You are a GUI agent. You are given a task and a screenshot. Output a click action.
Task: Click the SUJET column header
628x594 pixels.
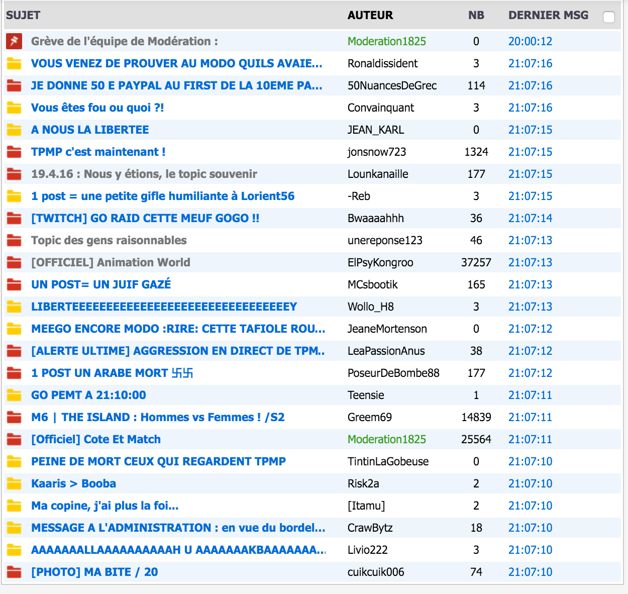pos(23,15)
